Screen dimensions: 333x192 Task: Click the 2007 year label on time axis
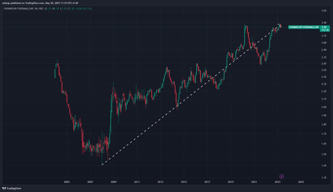pos(90,182)
